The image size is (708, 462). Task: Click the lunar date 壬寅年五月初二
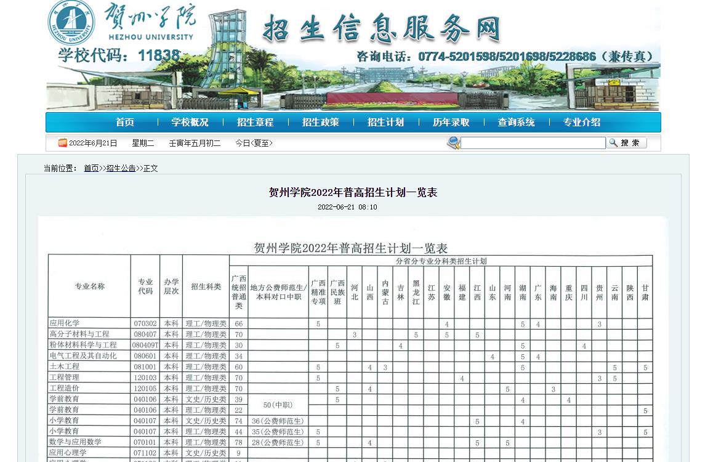pyautogui.click(x=195, y=143)
